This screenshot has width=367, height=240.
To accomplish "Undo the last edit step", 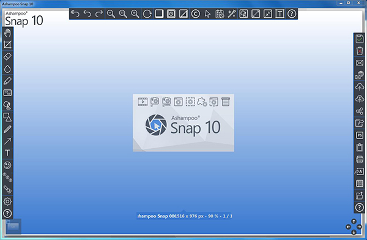I will tap(87, 14).
